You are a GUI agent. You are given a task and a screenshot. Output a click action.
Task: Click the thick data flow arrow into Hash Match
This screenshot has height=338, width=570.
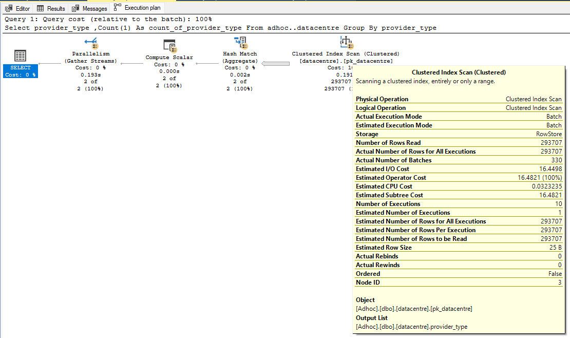coord(276,64)
